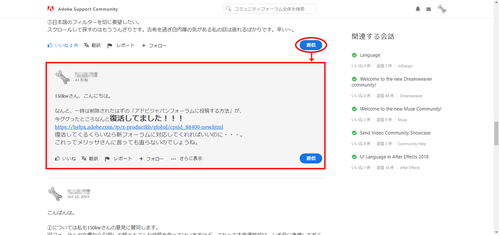Expand さらに表示 more options
The image size is (499, 235).
[186, 159]
